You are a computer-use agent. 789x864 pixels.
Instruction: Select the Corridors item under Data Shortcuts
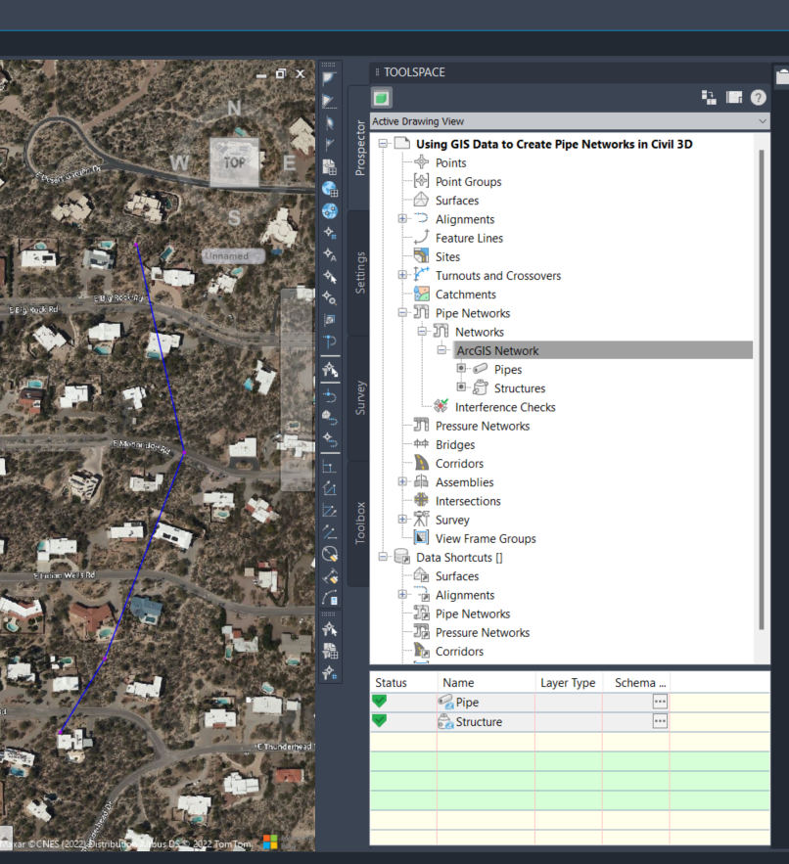(459, 652)
